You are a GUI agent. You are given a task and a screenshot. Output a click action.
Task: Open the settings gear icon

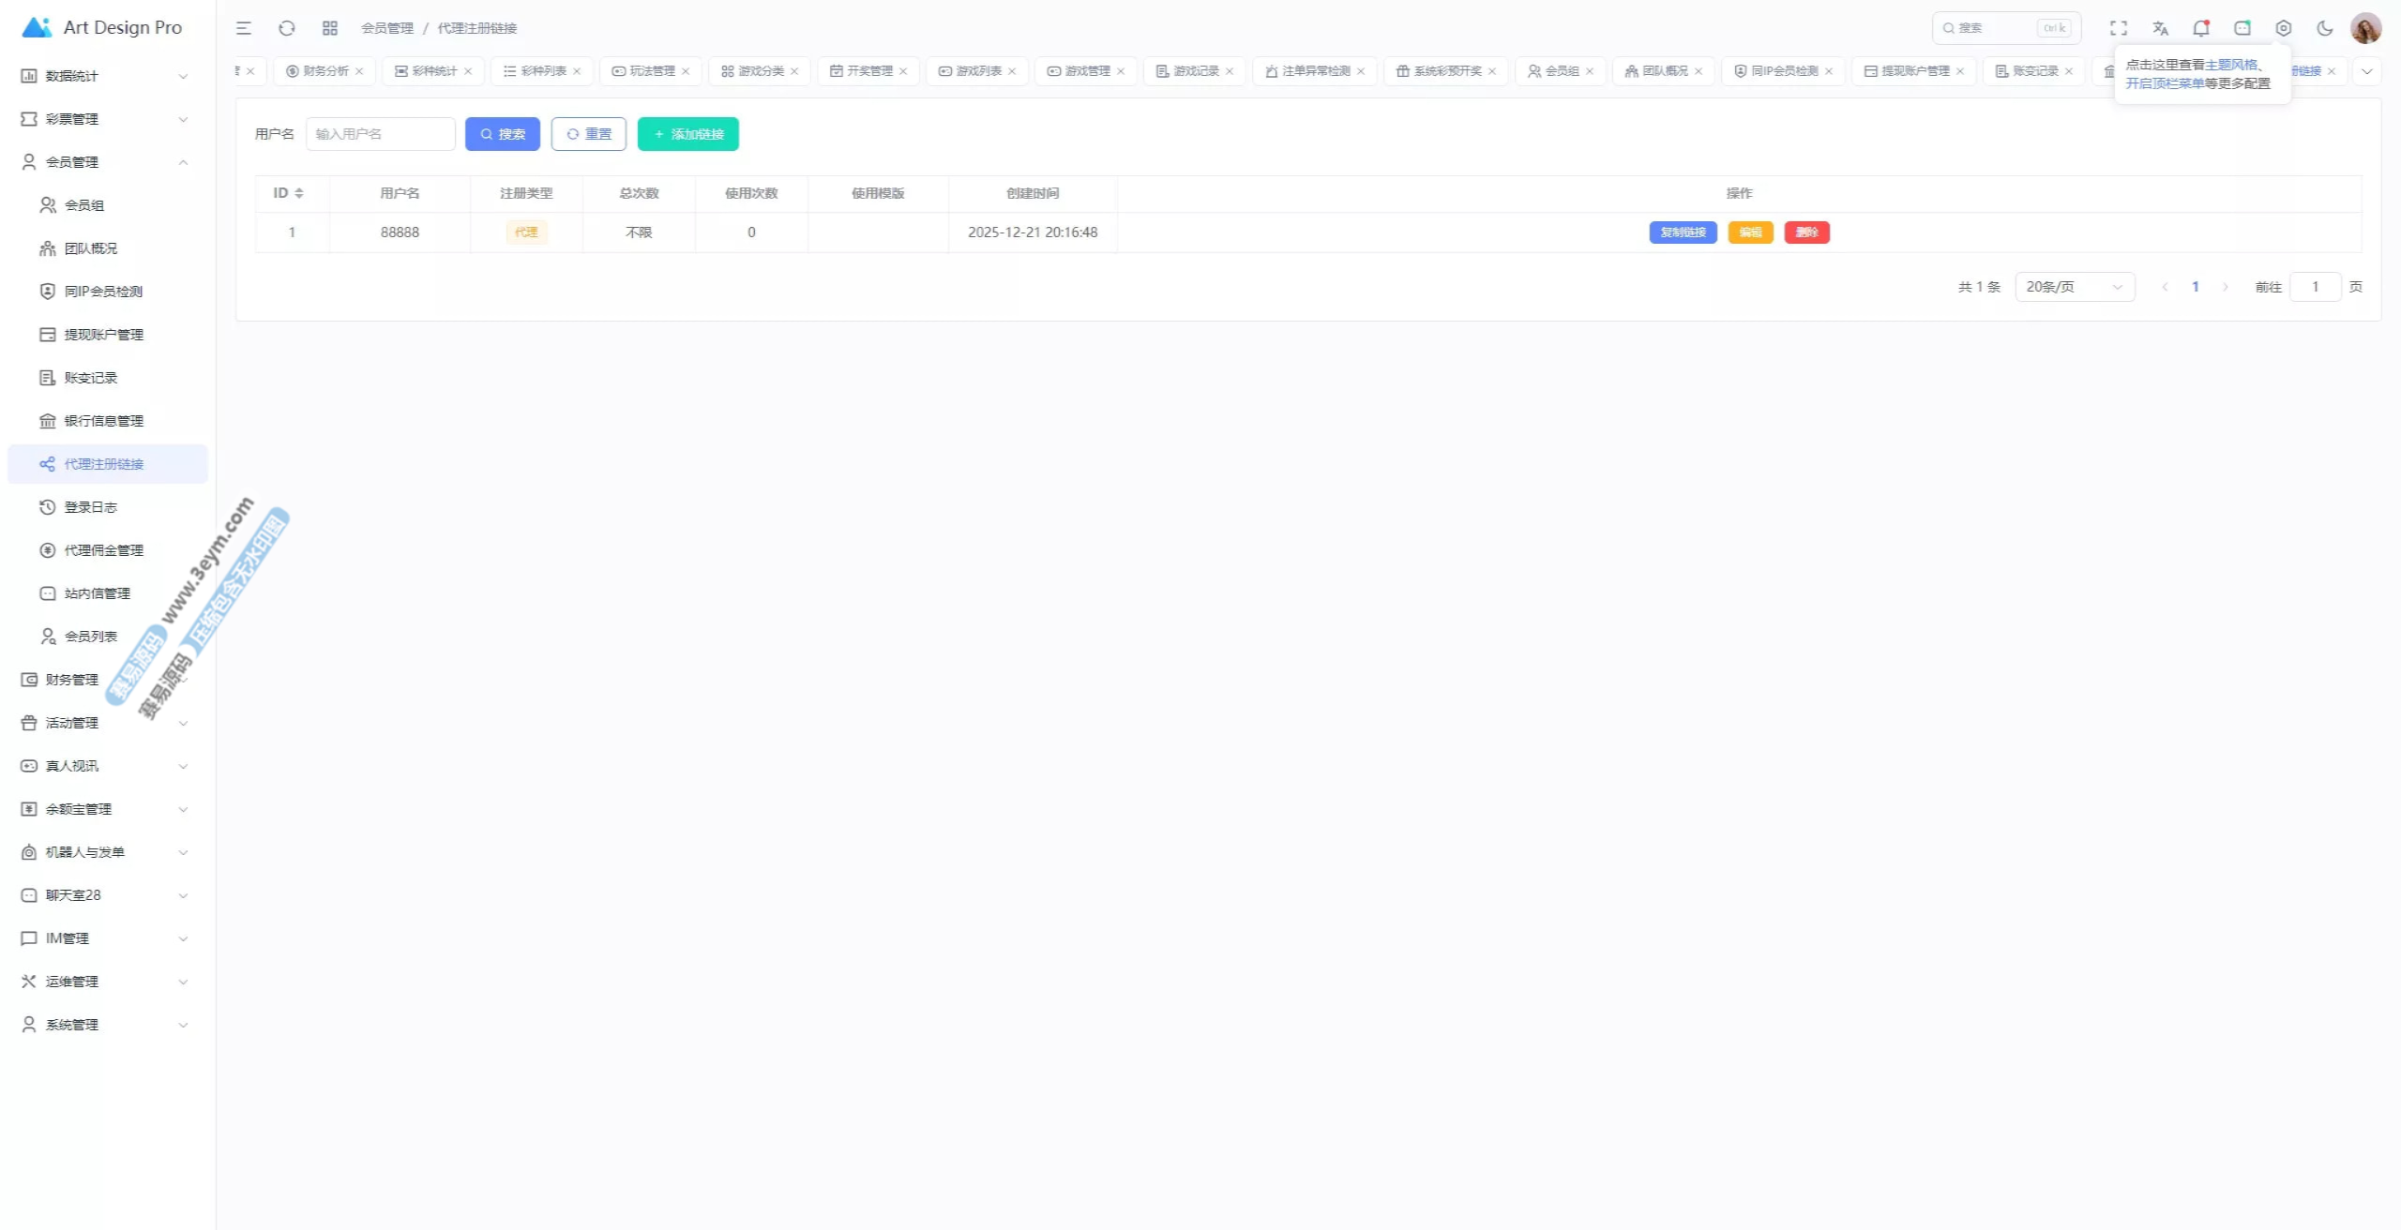(x=2284, y=28)
